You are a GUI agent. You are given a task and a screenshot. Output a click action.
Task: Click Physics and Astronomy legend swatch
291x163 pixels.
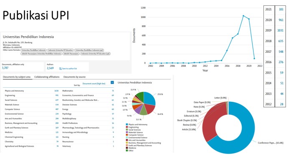127,124
